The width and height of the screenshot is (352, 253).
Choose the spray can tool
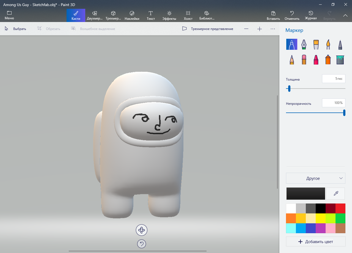click(x=328, y=59)
